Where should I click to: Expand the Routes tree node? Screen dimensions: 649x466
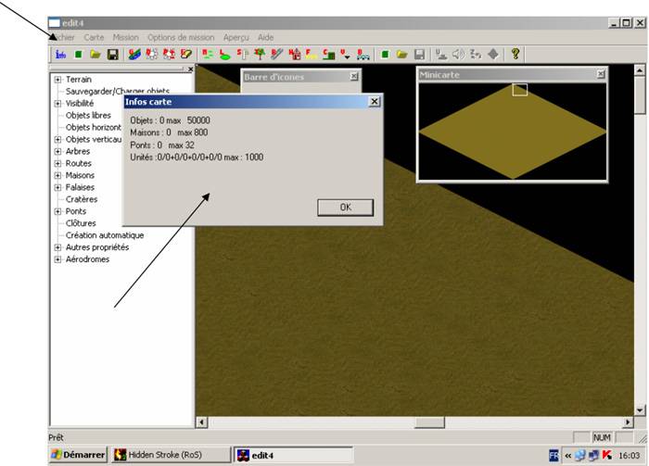coord(57,164)
